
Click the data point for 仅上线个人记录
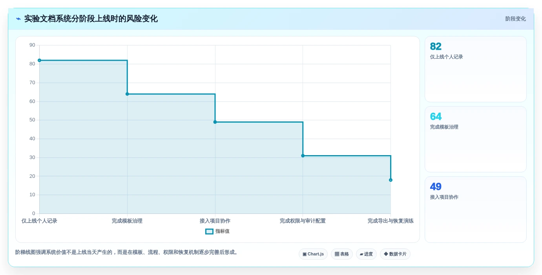pyautogui.click(x=39, y=60)
